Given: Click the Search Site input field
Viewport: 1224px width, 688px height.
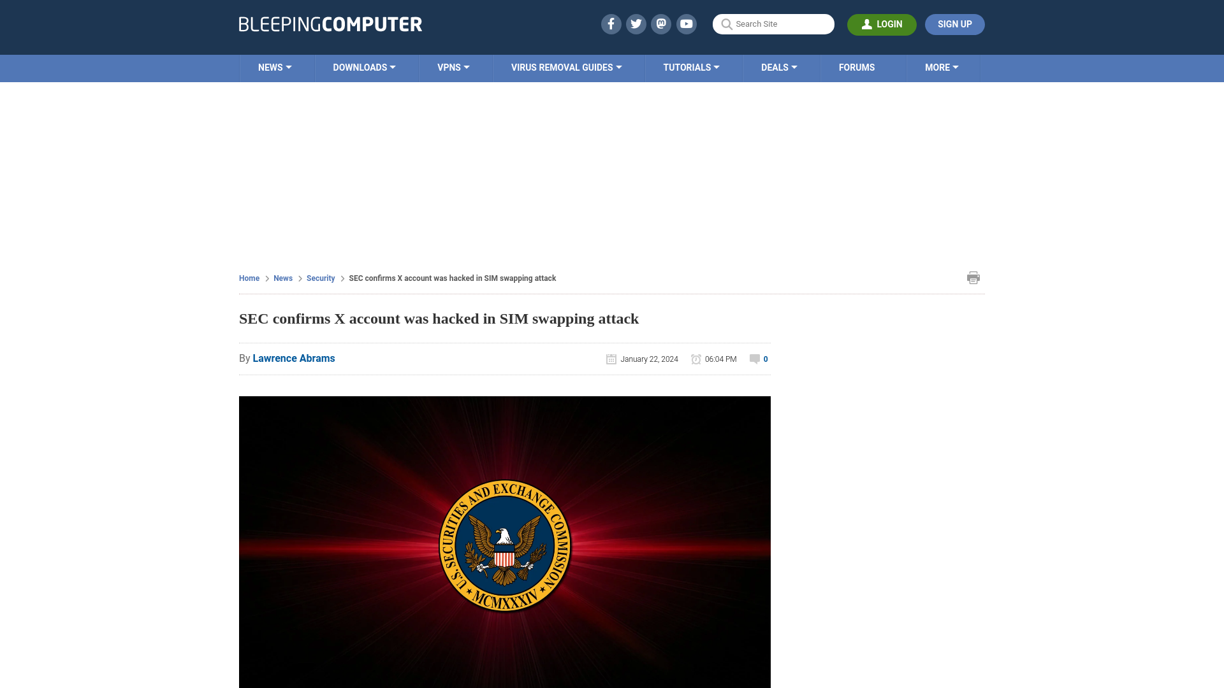Looking at the screenshot, I should pyautogui.click(x=773, y=24).
